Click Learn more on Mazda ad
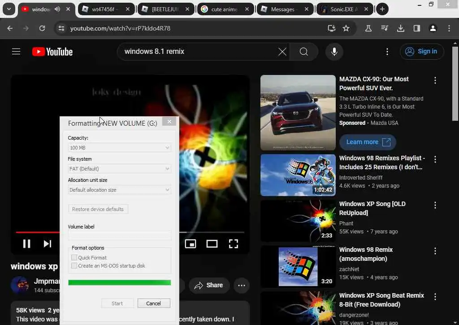 coord(368,142)
